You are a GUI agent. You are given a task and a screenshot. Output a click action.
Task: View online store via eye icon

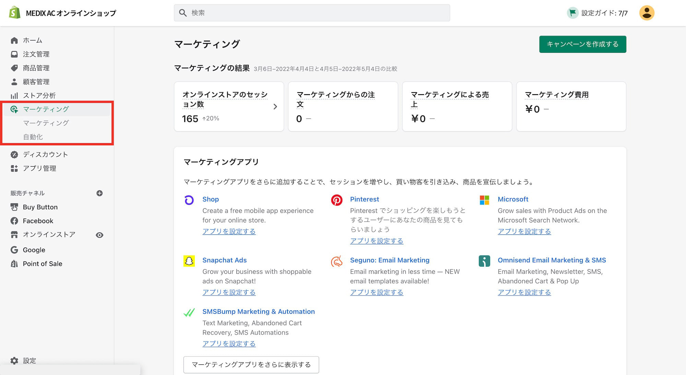click(99, 235)
